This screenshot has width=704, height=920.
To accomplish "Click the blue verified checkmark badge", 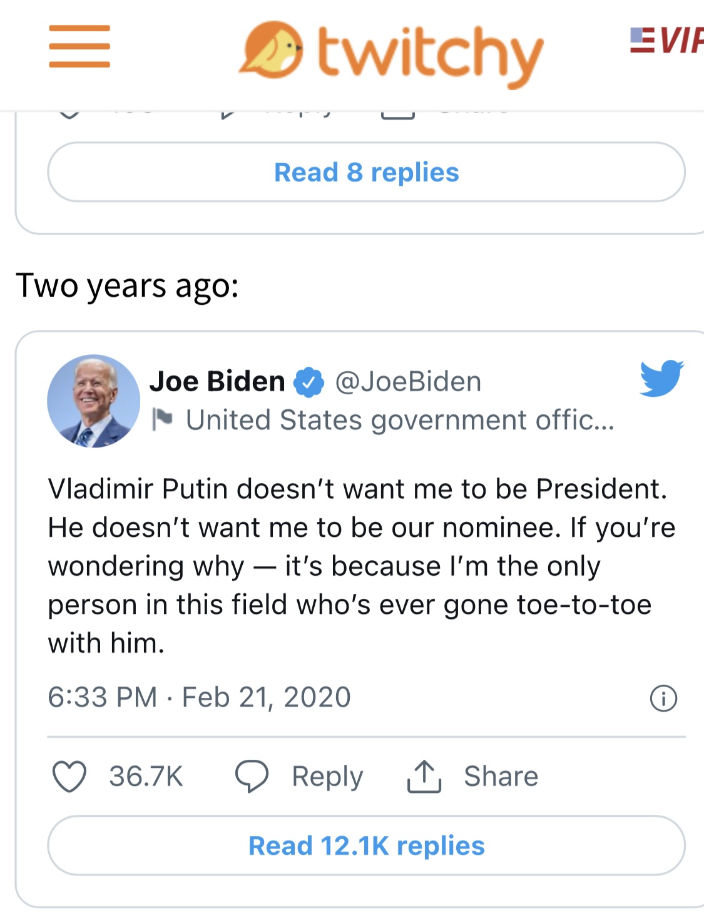I will click(309, 382).
